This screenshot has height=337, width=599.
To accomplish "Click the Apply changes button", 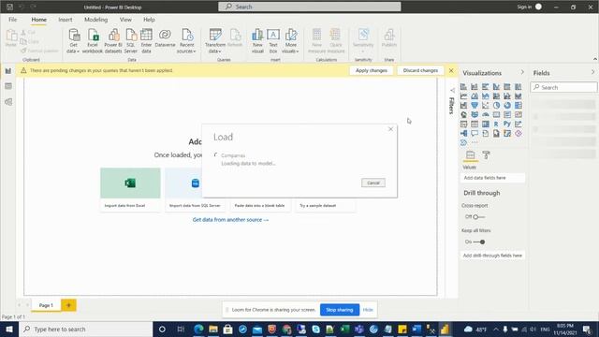I will 372,71.
